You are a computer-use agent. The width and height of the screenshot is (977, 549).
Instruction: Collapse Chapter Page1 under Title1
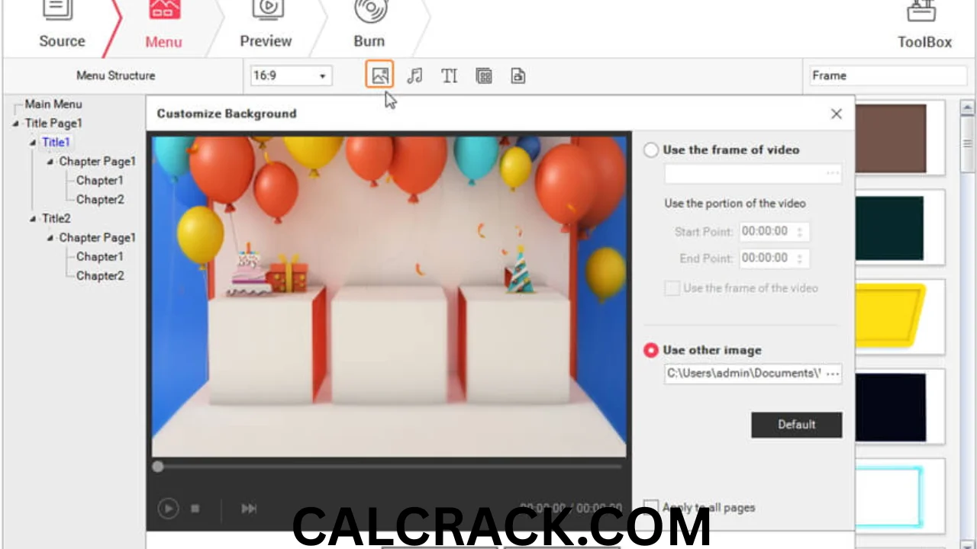pyautogui.click(x=50, y=162)
